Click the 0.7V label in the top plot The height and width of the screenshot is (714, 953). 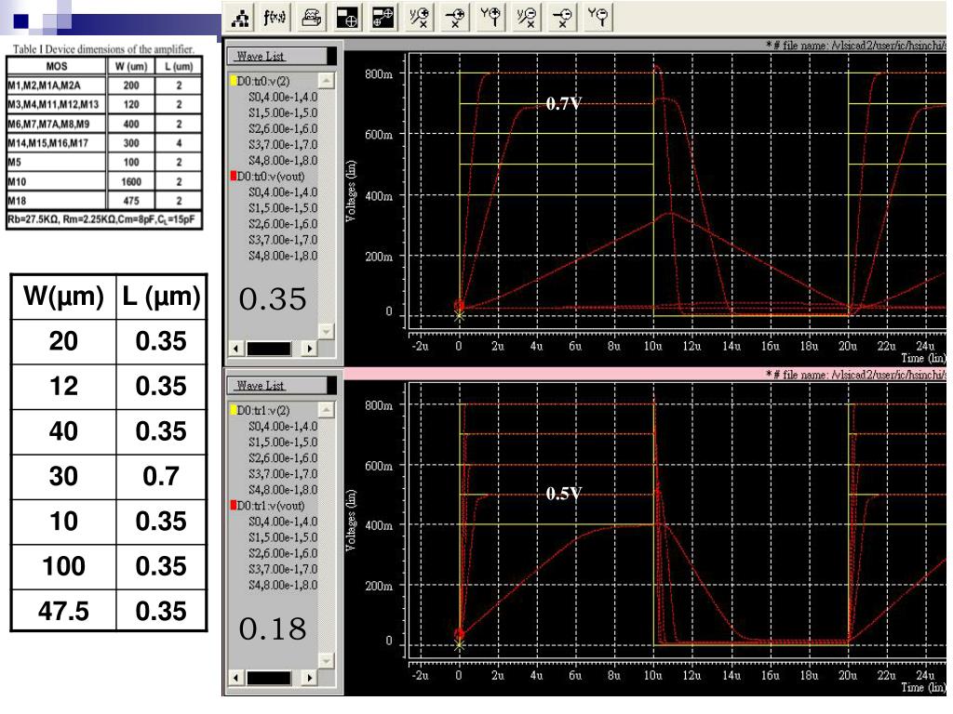click(563, 104)
